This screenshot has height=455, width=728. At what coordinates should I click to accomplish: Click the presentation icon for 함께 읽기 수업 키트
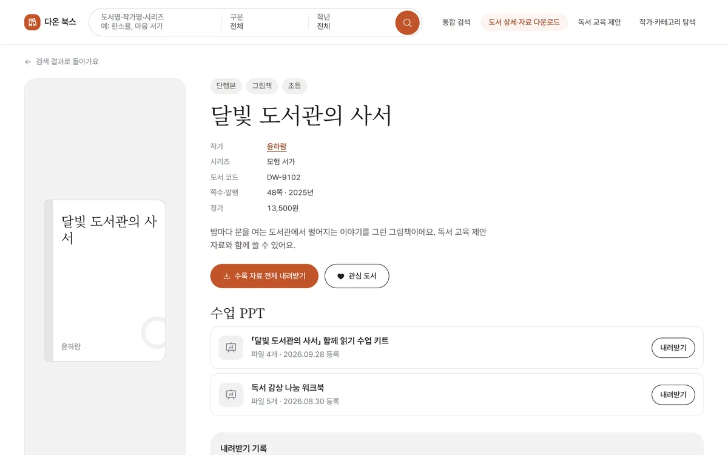(231, 348)
